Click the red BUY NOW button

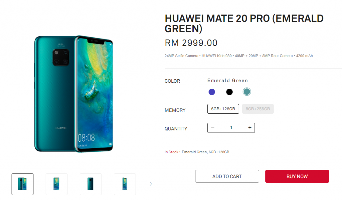click(x=297, y=176)
